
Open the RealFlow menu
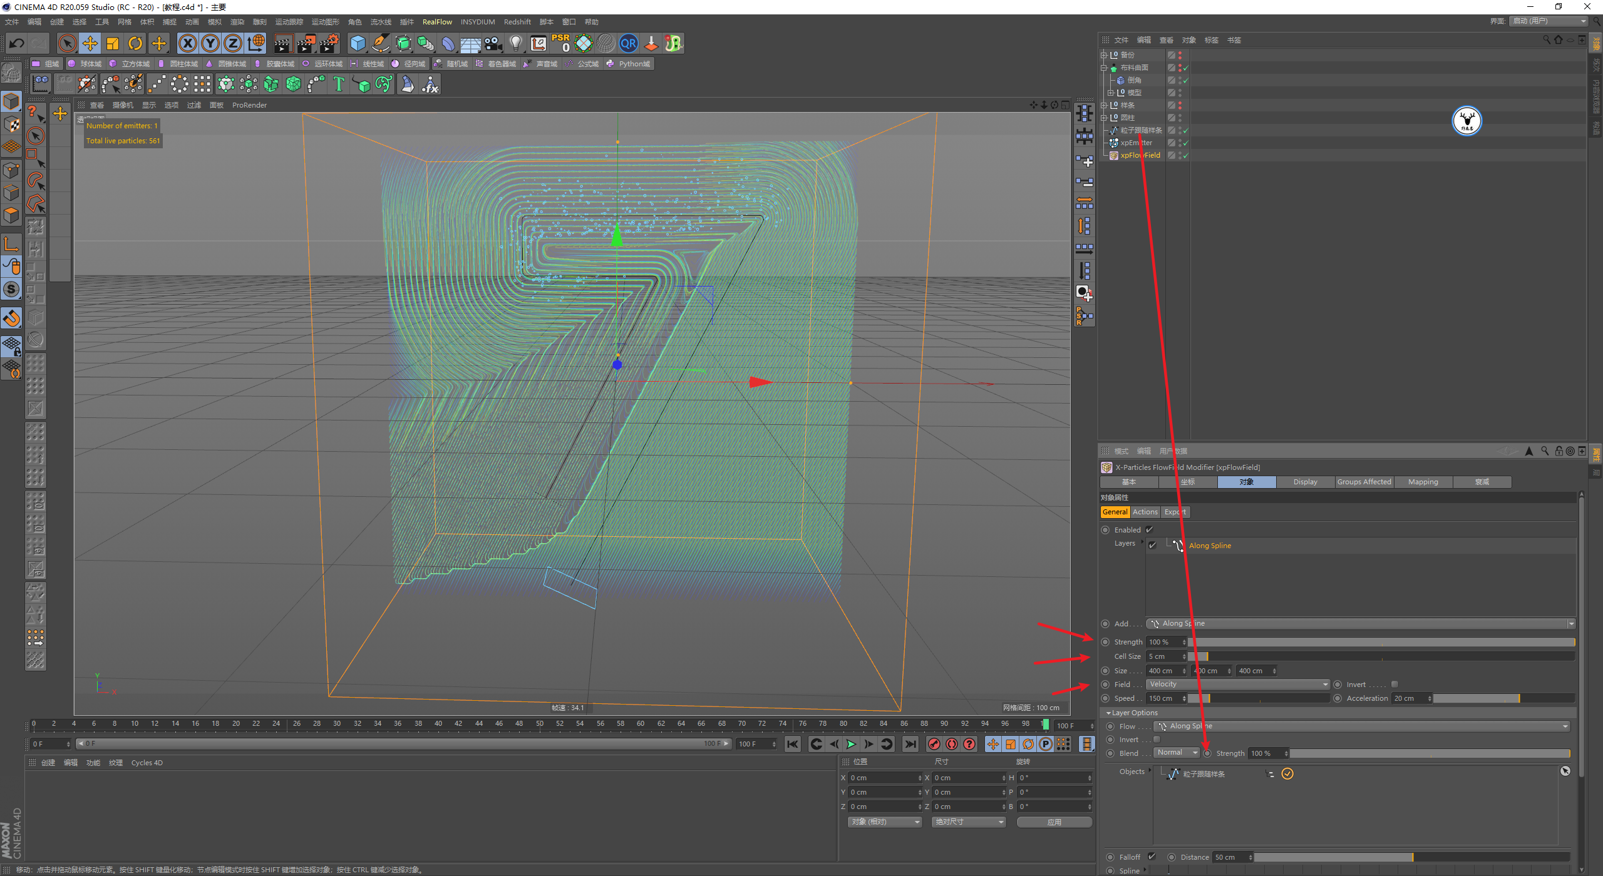(x=437, y=22)
